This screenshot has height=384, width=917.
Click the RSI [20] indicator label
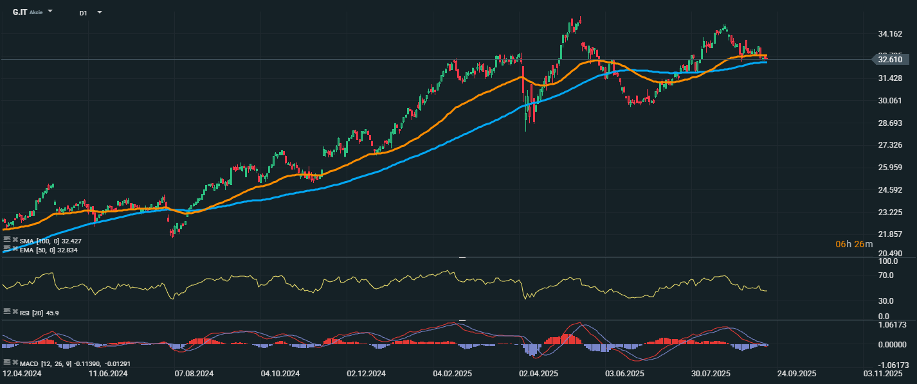click(x=39, y=313)
